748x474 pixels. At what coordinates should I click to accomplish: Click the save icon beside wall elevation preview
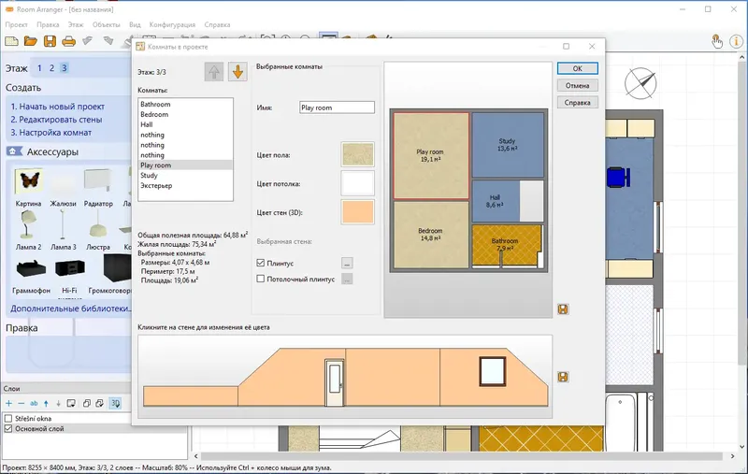pyautogui.click(x=563, y=377)
